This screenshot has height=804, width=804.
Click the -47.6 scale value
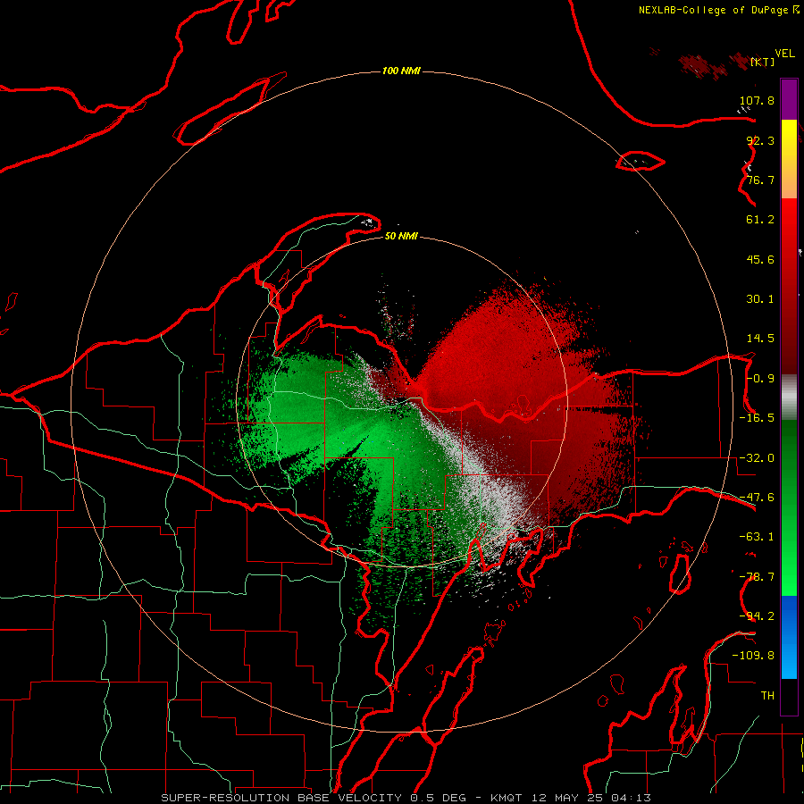click(x=757, y=498)
